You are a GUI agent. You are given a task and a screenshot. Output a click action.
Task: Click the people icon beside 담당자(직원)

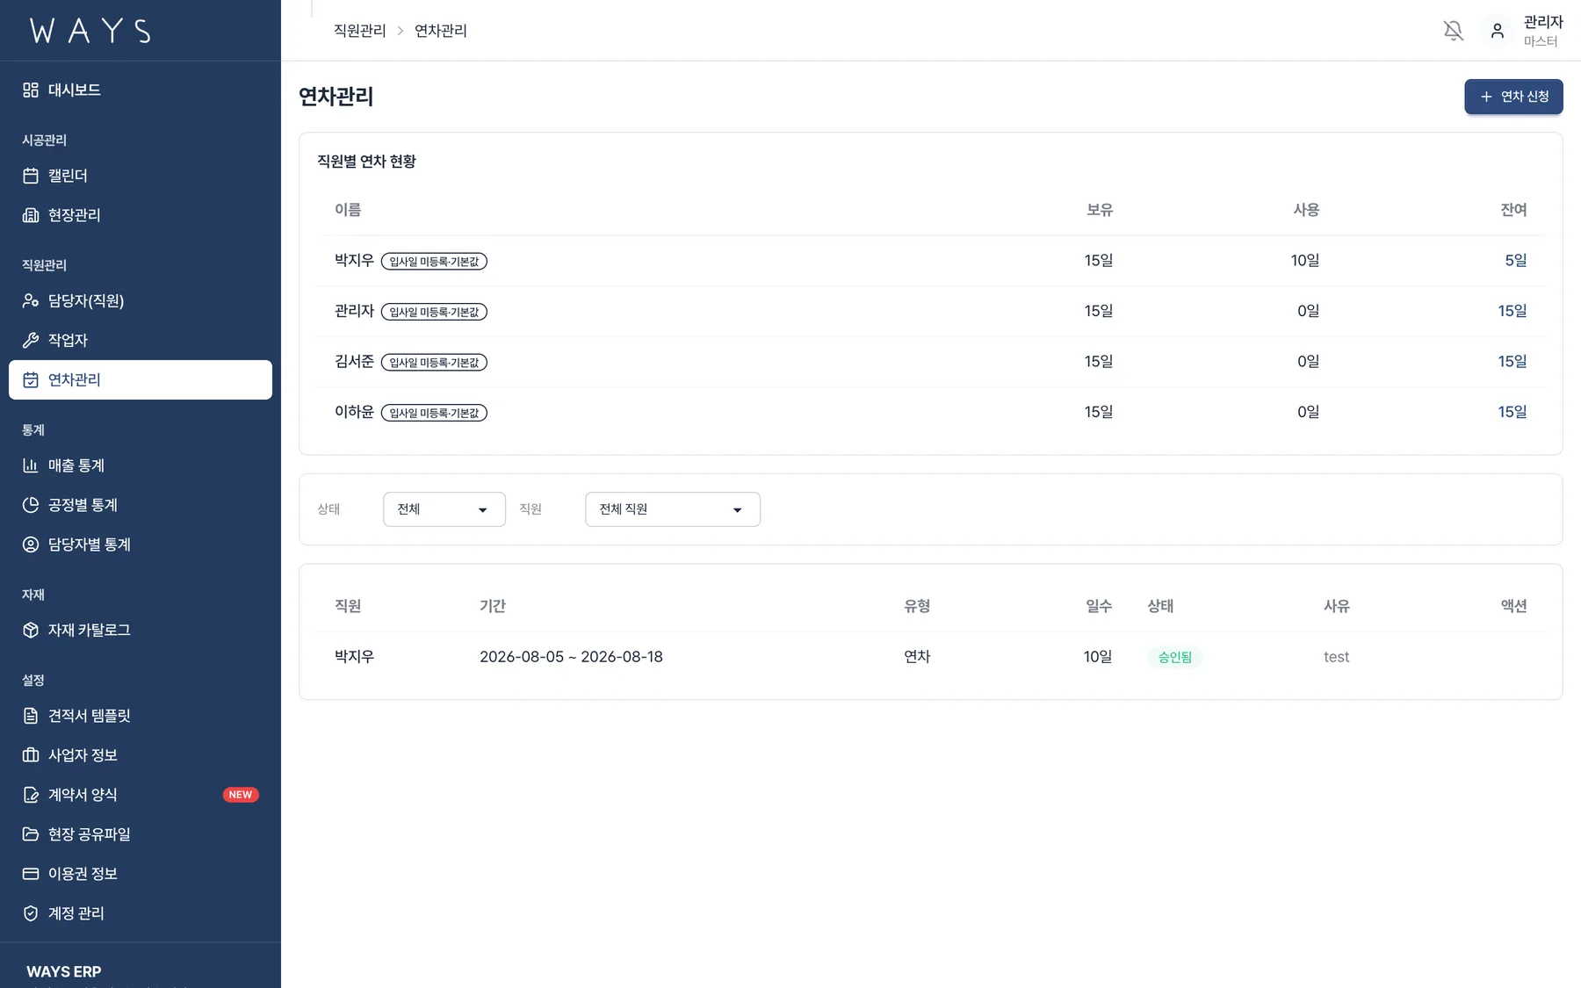(x=31, y=300)
